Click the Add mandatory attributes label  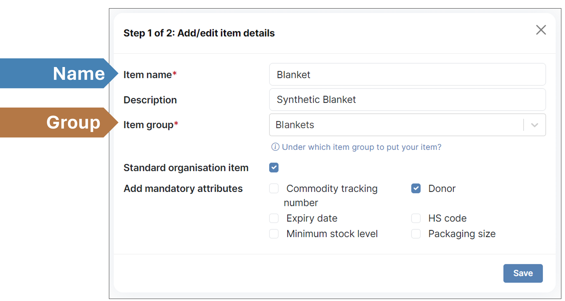point(183,189)
